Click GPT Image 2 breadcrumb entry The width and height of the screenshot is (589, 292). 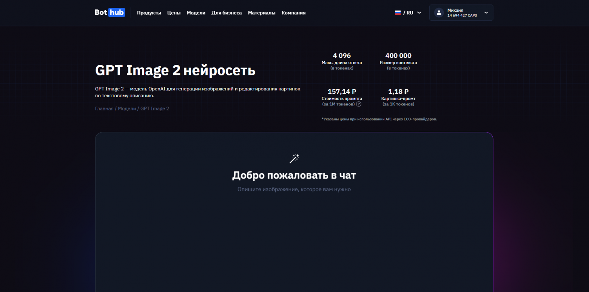155,109
